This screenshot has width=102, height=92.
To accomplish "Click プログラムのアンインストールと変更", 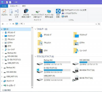I will 74,10.
